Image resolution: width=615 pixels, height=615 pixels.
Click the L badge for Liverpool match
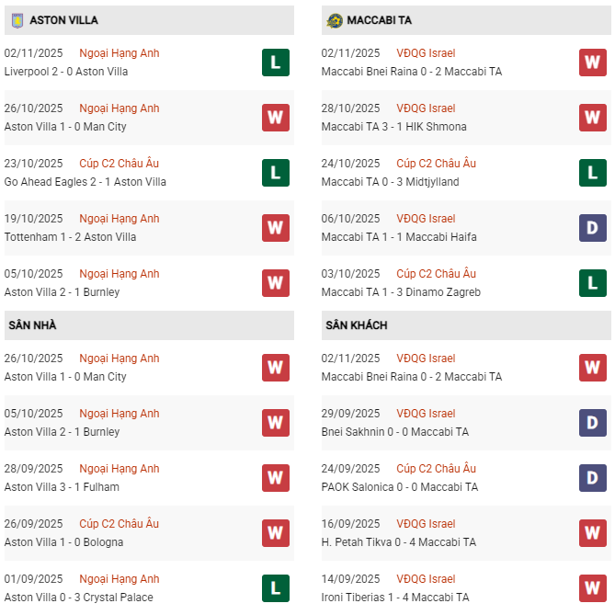(x=275, y=63)
